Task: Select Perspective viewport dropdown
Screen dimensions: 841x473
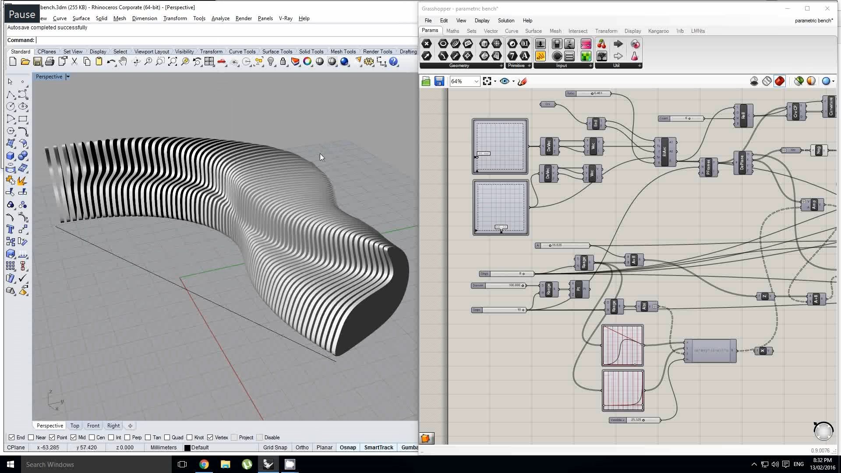Action: [67, 76]
